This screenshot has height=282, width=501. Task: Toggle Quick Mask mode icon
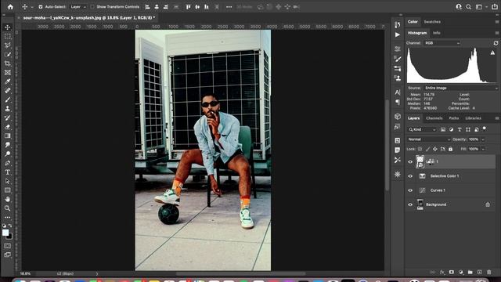[x=8, y=245]
